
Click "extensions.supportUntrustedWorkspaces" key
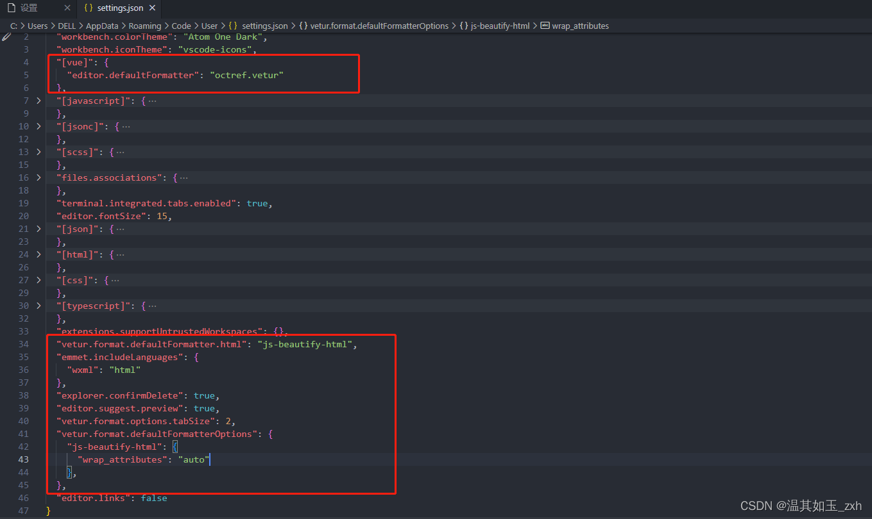click(159, 331)
